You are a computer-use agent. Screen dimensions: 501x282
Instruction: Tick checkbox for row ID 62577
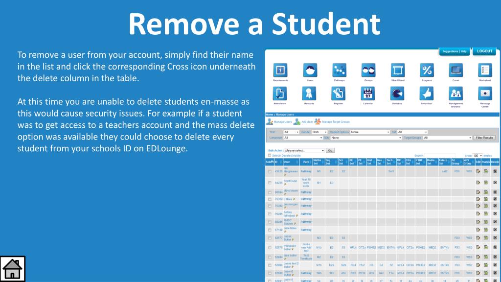(x=270, y=238)
